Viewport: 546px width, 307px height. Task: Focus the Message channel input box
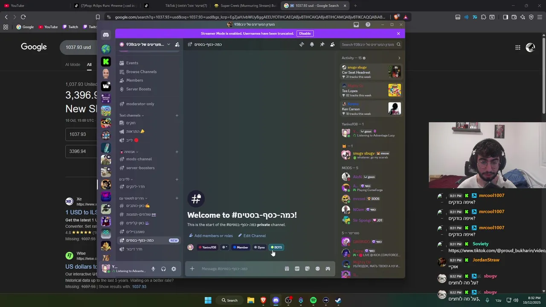click(x=241, y=269)
